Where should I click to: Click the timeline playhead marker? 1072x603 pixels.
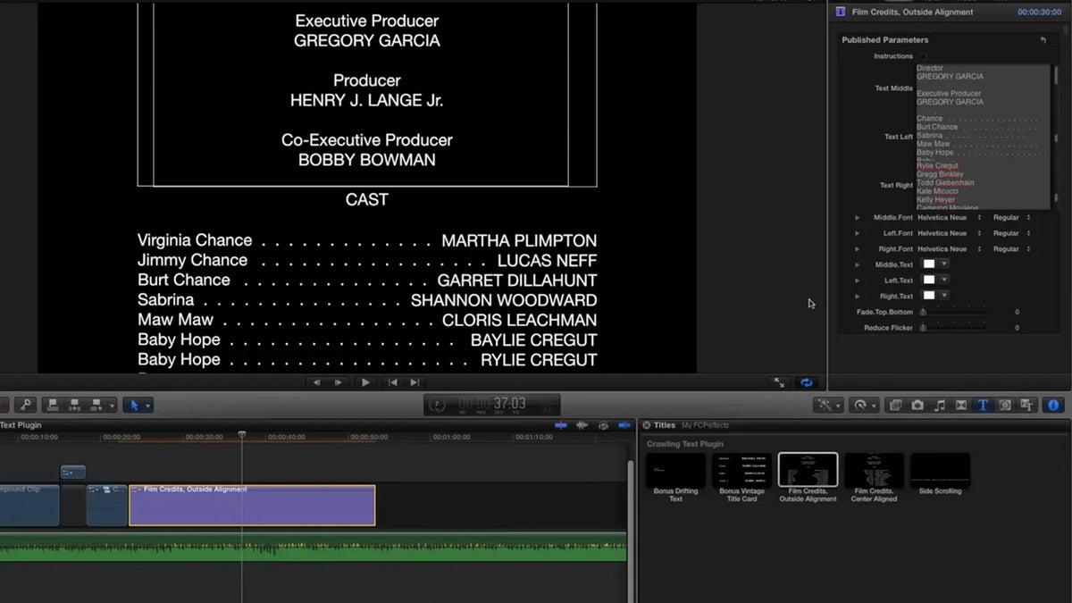click(241, 435)
